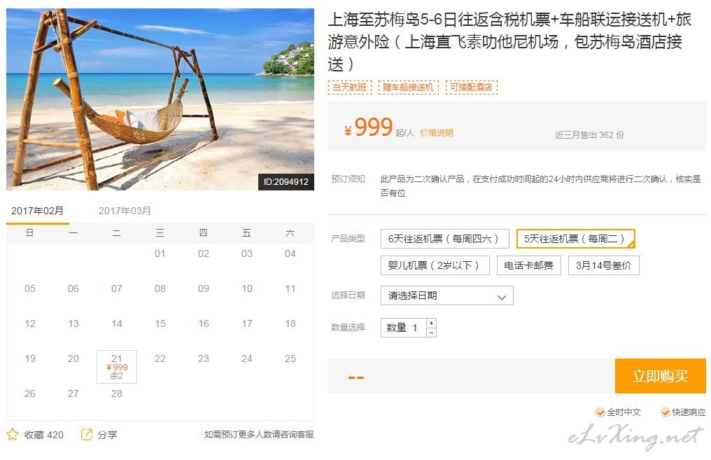Select February 21 with price ¥999
711x460 pixels.
click(117, 367)
